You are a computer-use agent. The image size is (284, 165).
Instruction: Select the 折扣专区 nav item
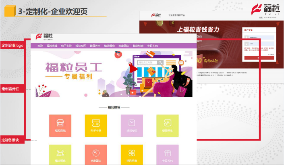click(x=81, y=46)
